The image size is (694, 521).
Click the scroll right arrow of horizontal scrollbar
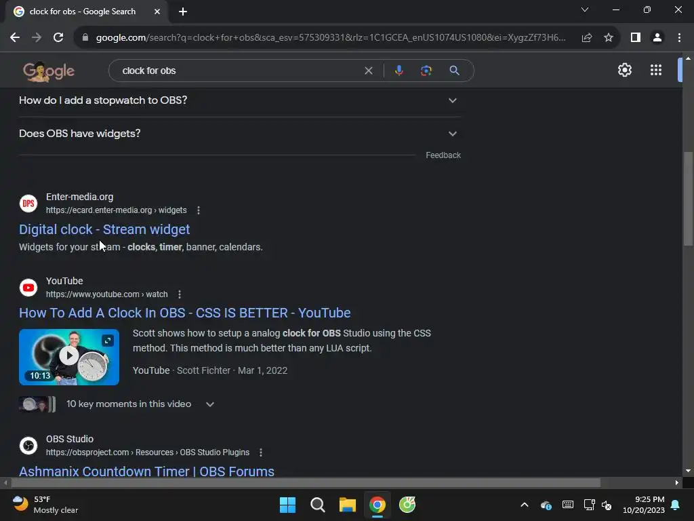pyautogui.click(x=676, y=482)
